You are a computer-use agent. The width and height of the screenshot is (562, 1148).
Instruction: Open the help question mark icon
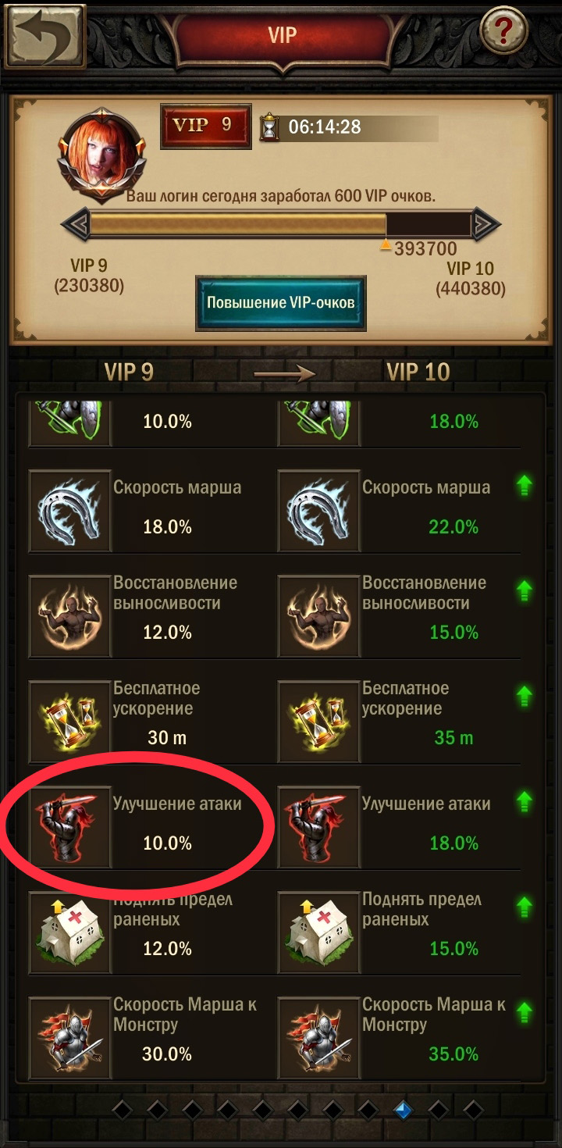point(503,31)
